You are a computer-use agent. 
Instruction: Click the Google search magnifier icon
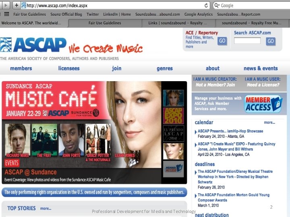217,5
